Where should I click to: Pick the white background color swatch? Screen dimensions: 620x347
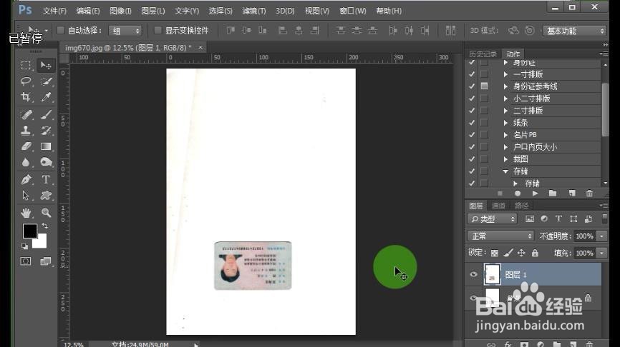tap(42, 243)
